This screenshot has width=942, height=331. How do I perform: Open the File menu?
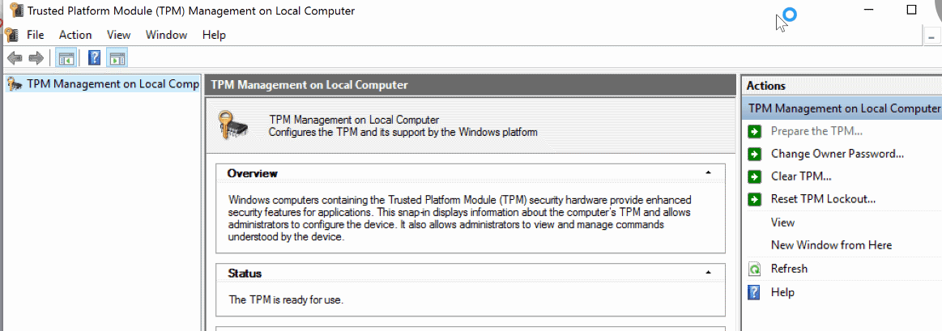pyautogui.click(x=36, y=35)
